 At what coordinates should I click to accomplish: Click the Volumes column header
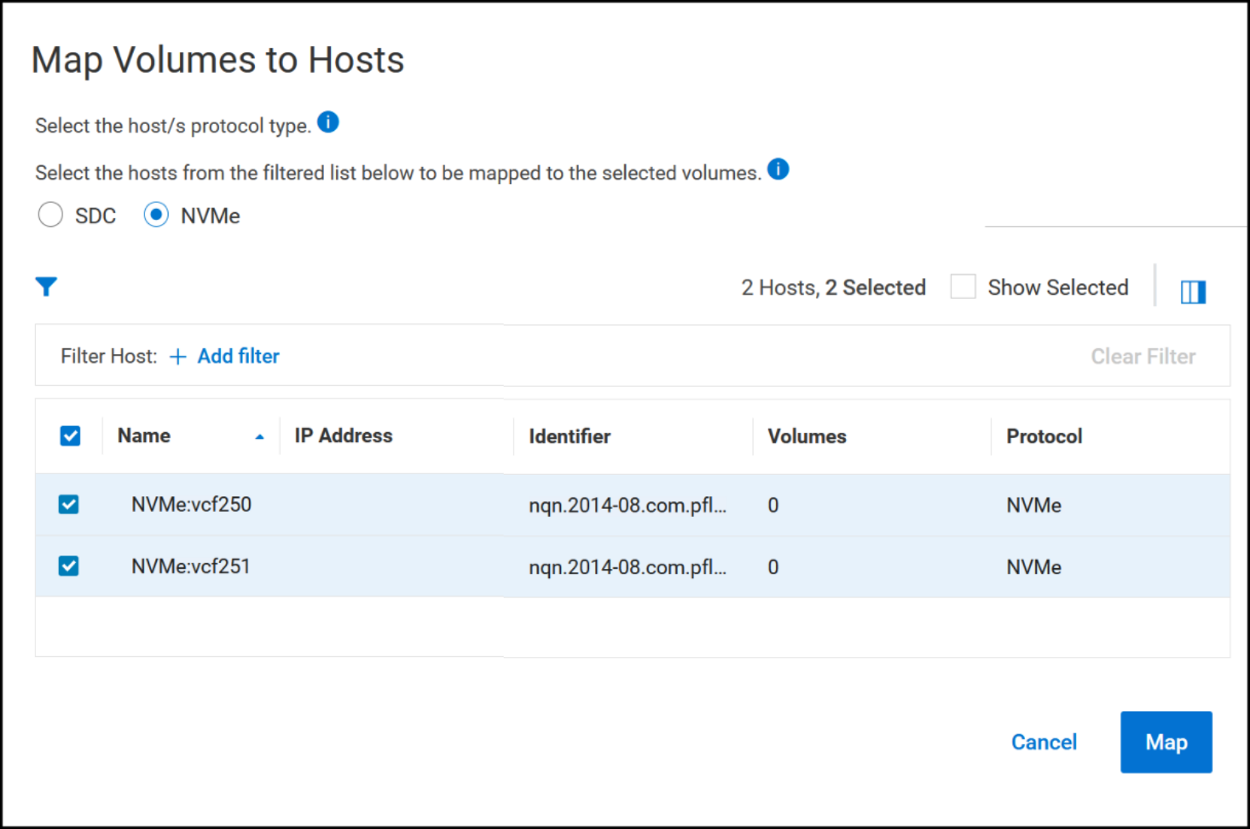point(807,437)
